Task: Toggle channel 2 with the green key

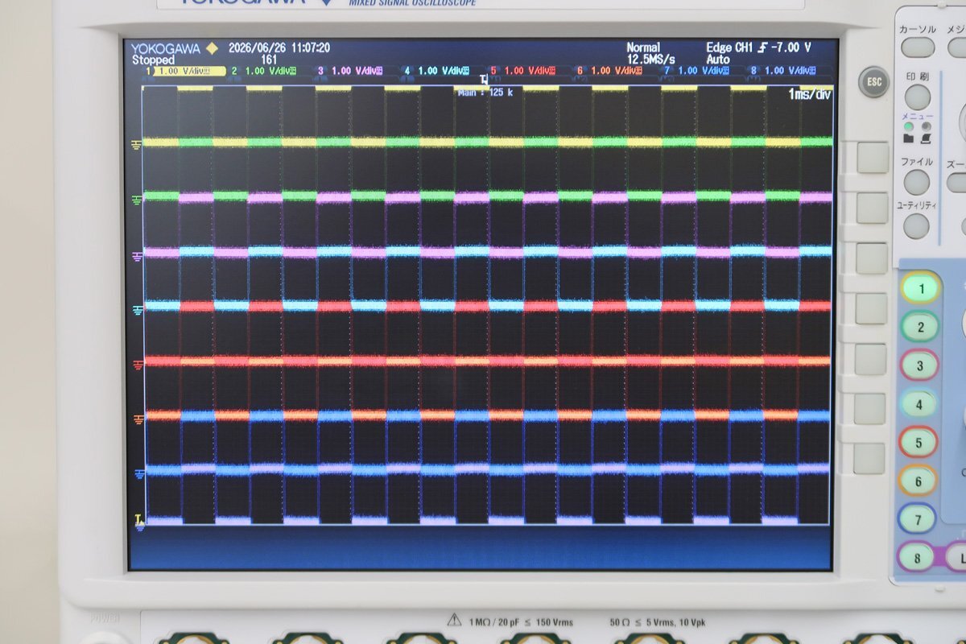Action: coord(920,327)
